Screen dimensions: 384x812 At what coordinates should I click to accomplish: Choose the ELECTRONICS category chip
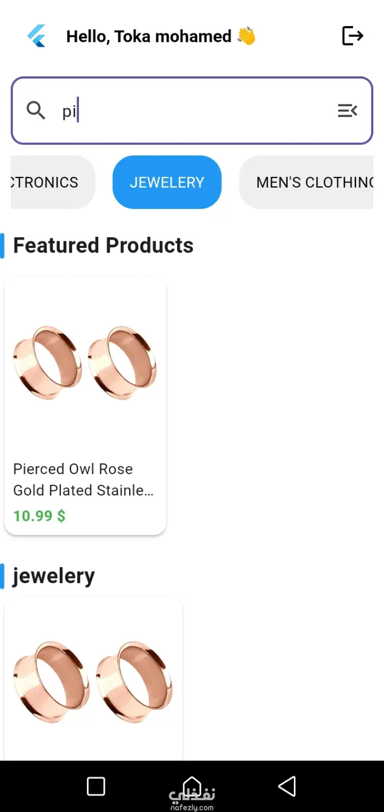tap(51, 182)
